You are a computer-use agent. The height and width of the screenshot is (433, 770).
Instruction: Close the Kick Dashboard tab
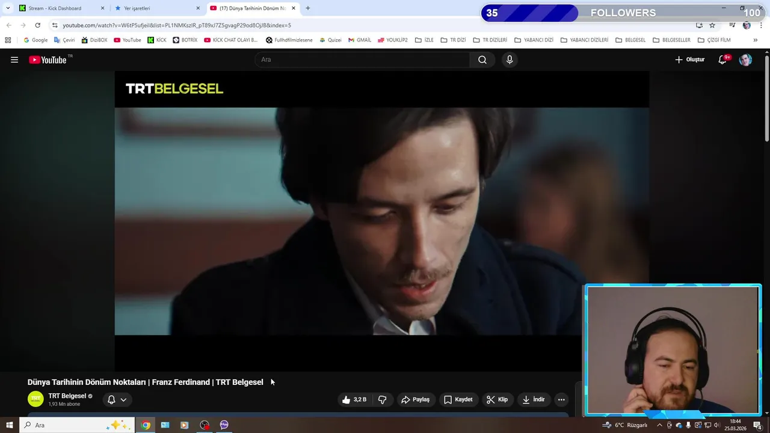click(102, 8)
